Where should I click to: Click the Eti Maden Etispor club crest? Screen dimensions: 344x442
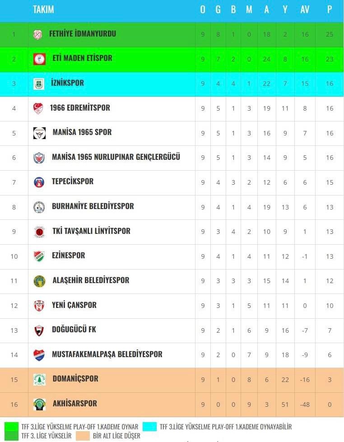pyautogui.click(x=39, y=59)
